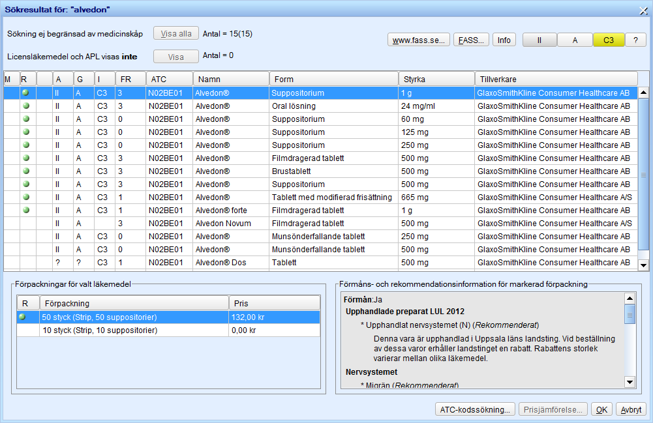Close the search results dialog

click(643, 10)
